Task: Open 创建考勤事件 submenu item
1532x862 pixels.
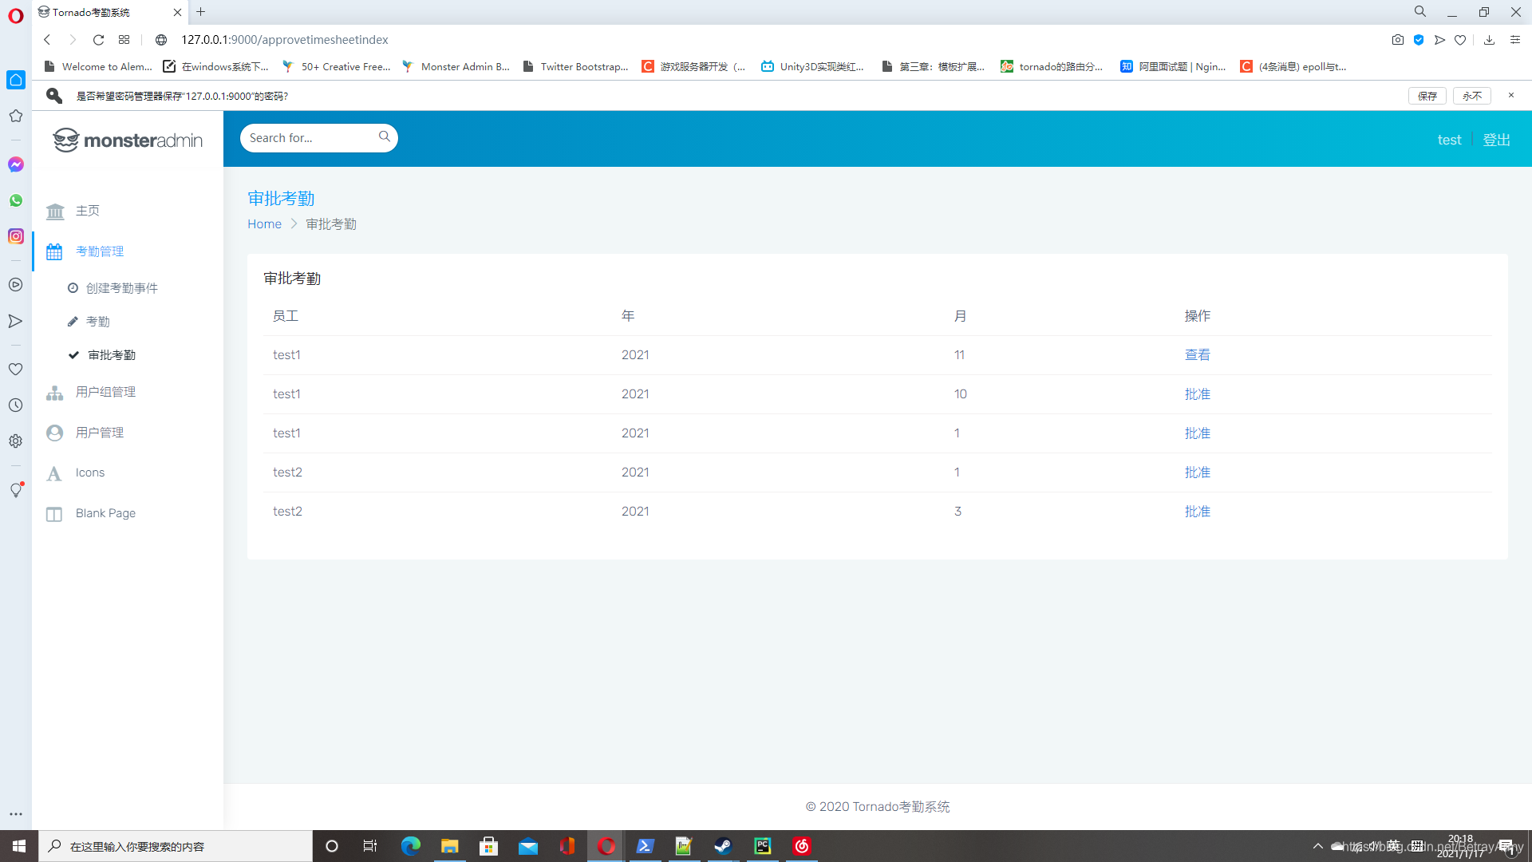Action: pos(121,288)
